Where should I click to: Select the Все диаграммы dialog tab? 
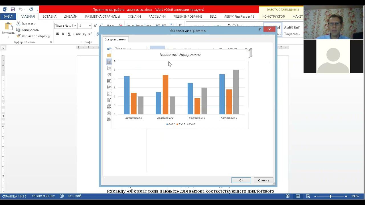click(115, 39)
